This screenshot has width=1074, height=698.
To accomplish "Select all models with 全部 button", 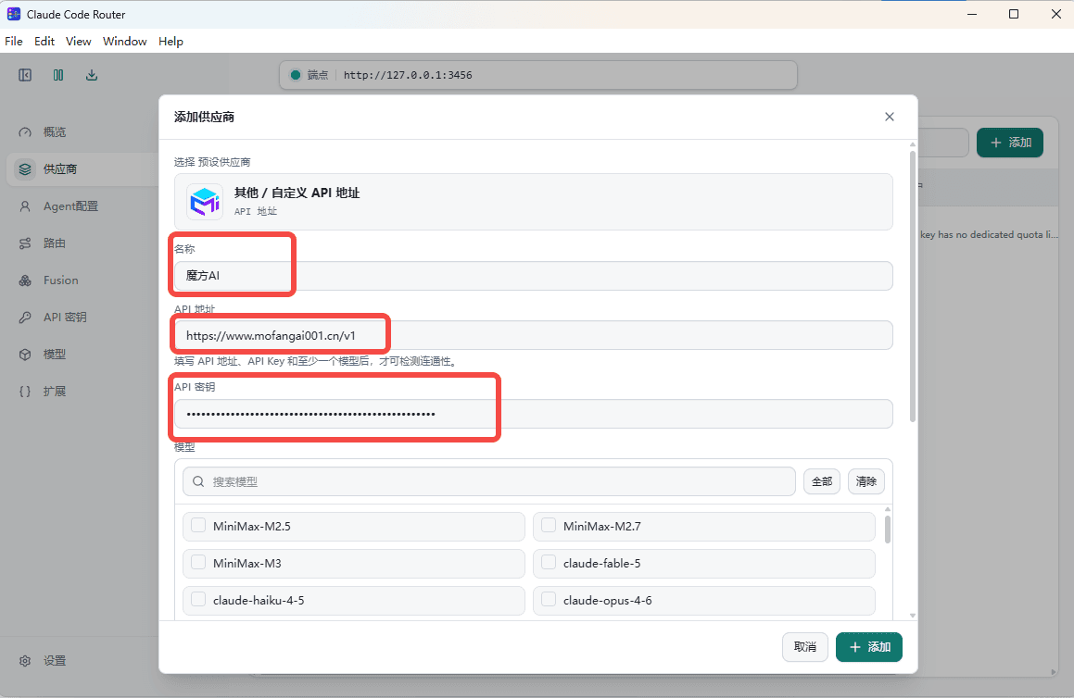I will click(822, 481).
